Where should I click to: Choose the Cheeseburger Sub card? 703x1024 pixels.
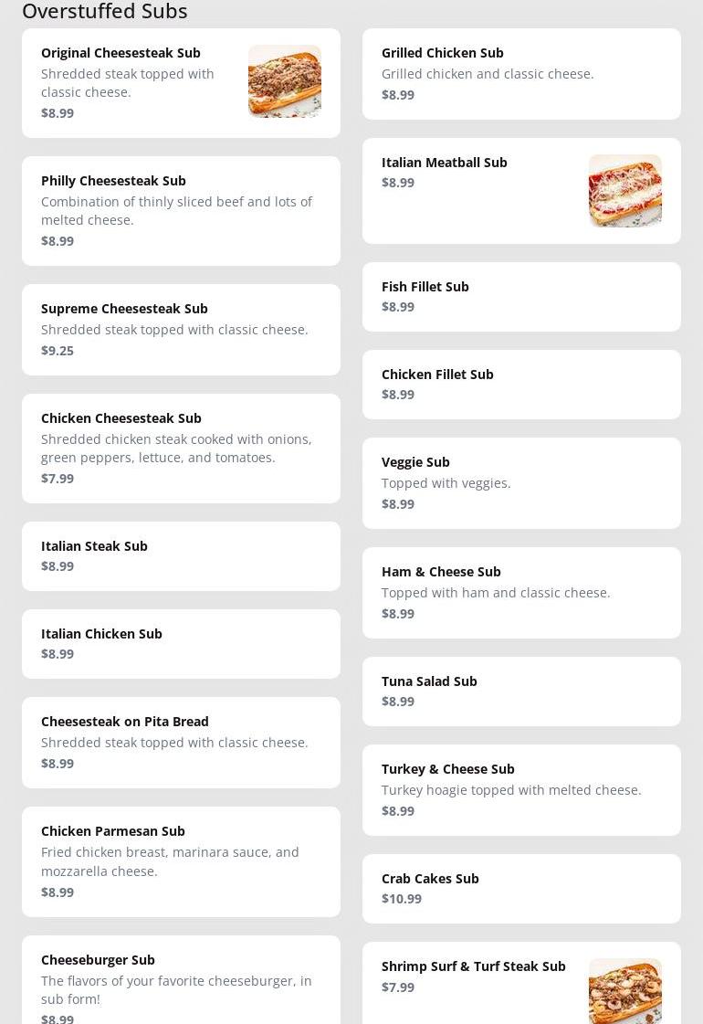[181, 979]
